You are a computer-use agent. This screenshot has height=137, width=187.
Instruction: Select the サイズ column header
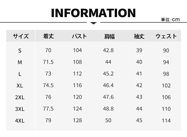tap(20, 36)
